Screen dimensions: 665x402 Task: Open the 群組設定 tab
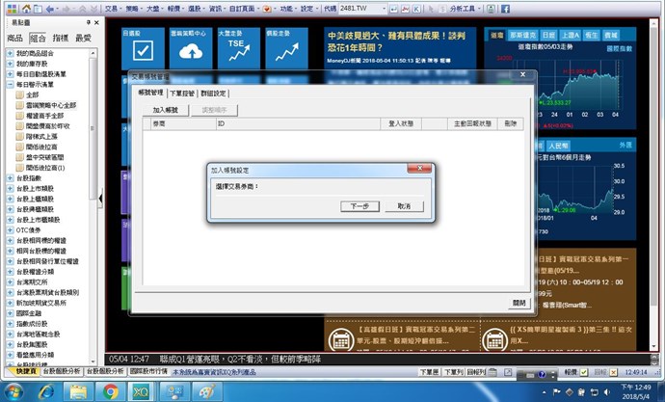214,94
